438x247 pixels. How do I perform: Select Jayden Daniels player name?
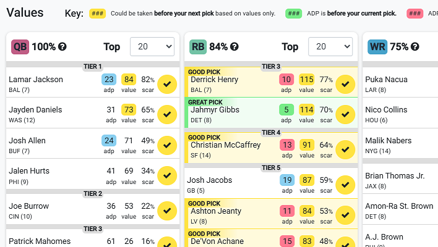(35, 110)
